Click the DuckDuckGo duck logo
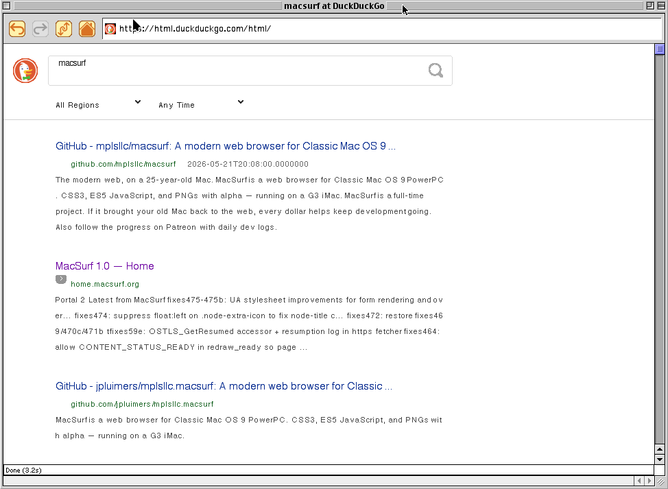Screen dimensions: 668x489 pyautogui.click(x=25, y=71)
